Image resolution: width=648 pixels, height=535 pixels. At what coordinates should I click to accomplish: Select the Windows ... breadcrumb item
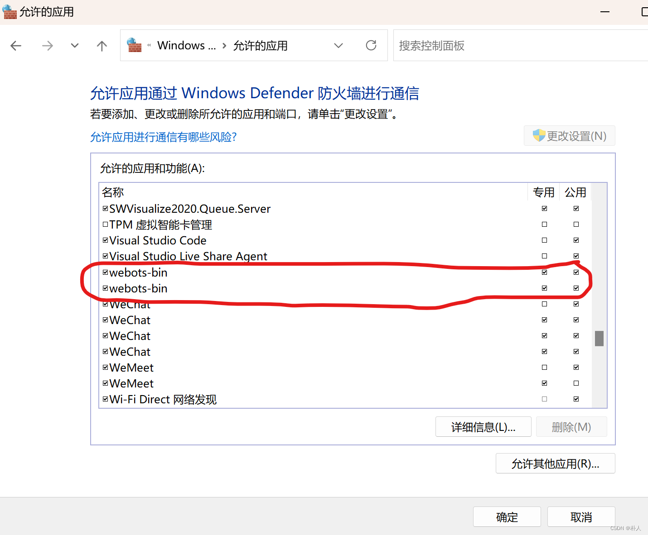pyautogui.click(x=187, y=45)
